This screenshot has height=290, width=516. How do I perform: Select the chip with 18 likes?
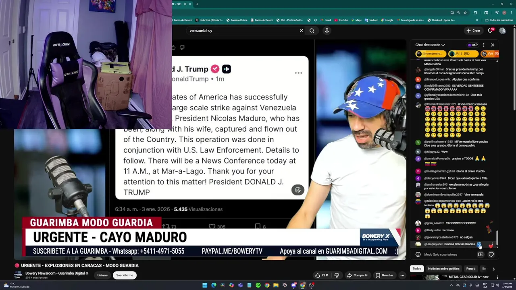[463, 54]
